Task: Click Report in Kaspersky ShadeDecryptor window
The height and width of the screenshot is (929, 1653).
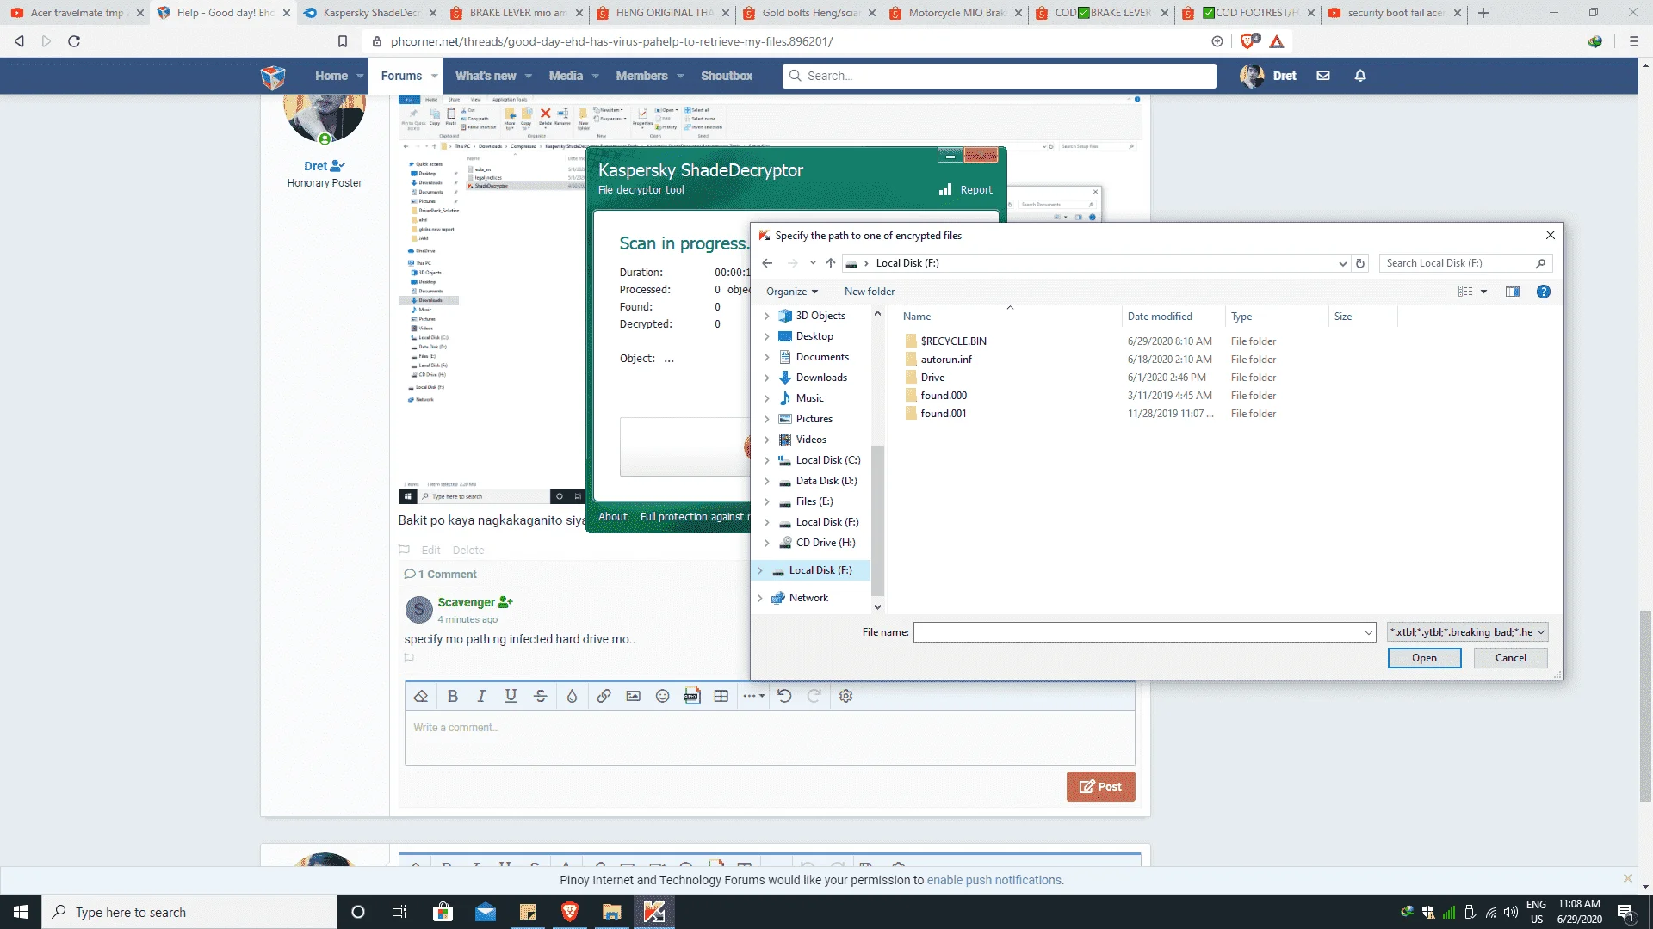Action: tap(966, 190)
